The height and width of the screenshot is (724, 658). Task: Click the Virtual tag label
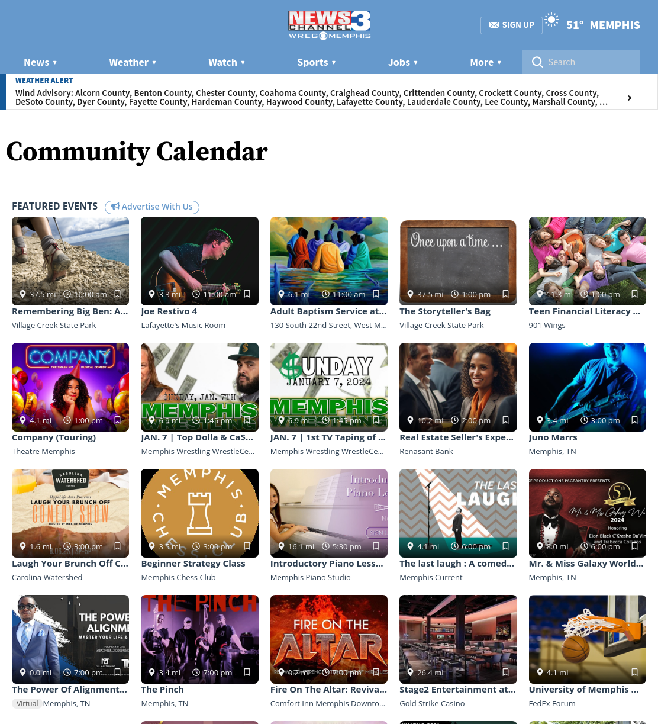pyautogui.click(x=27, y=703)
